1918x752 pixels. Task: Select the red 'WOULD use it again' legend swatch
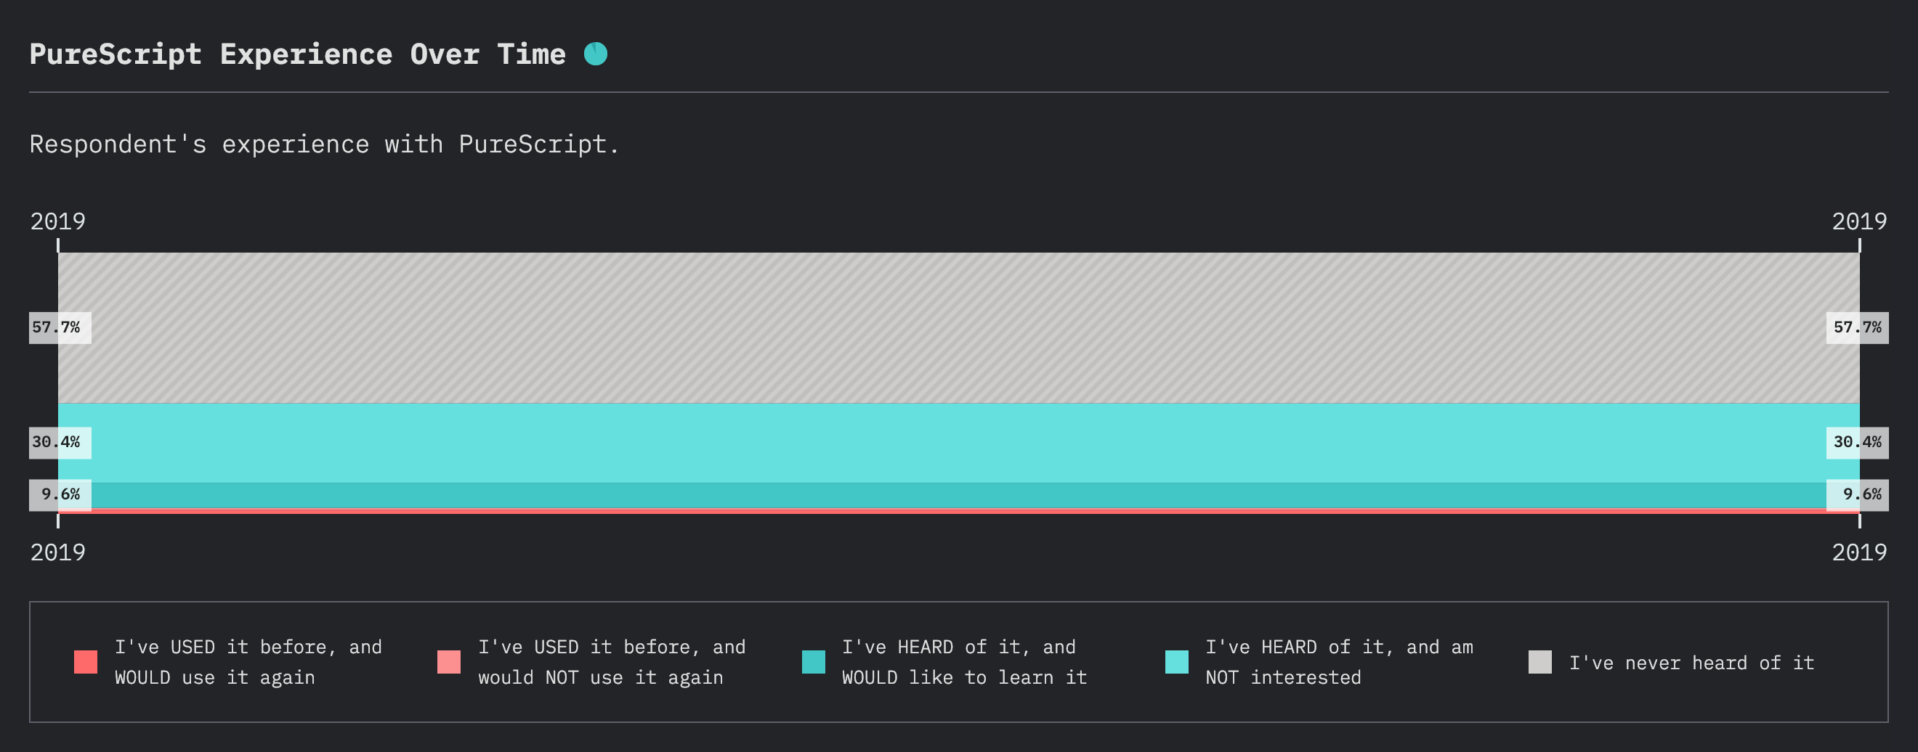[x=86, y=662]
